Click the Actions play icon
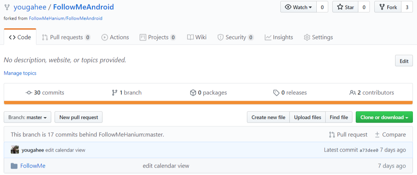Image resolution: width=417 pixels, height=175 pixels. point(104,37)
